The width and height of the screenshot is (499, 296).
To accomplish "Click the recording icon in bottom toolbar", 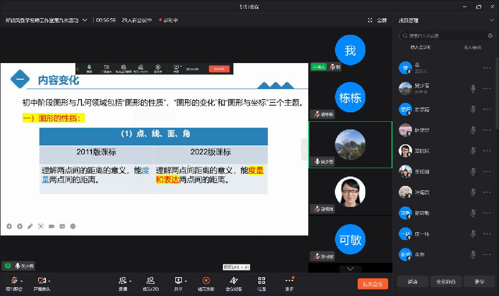I will [206, 281].
